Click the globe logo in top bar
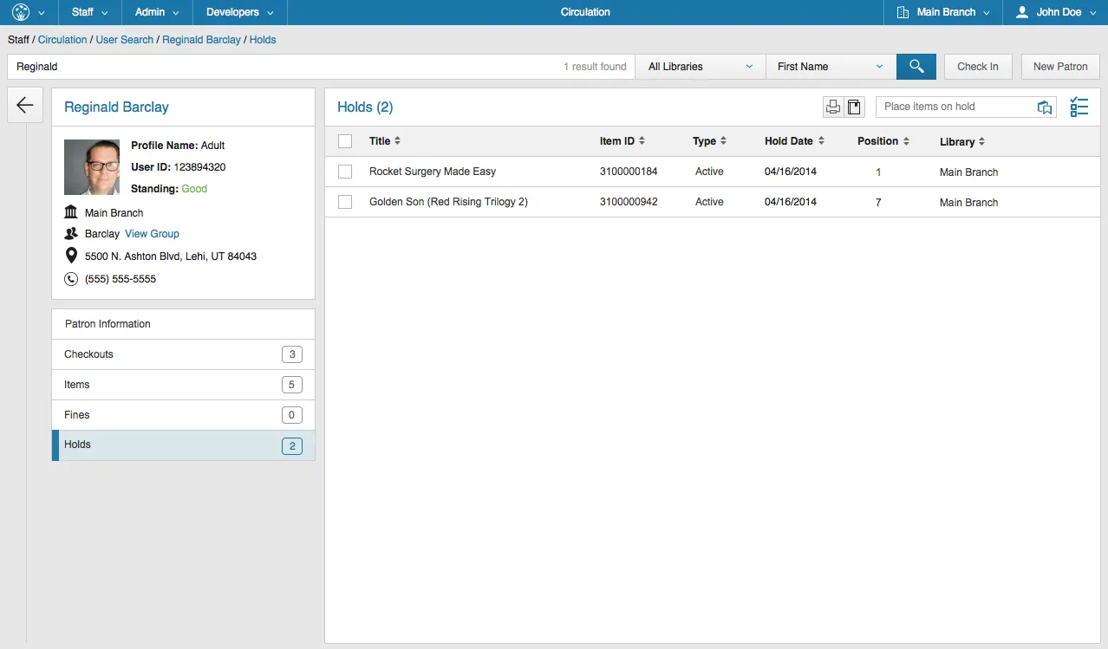 pos(21,12)
